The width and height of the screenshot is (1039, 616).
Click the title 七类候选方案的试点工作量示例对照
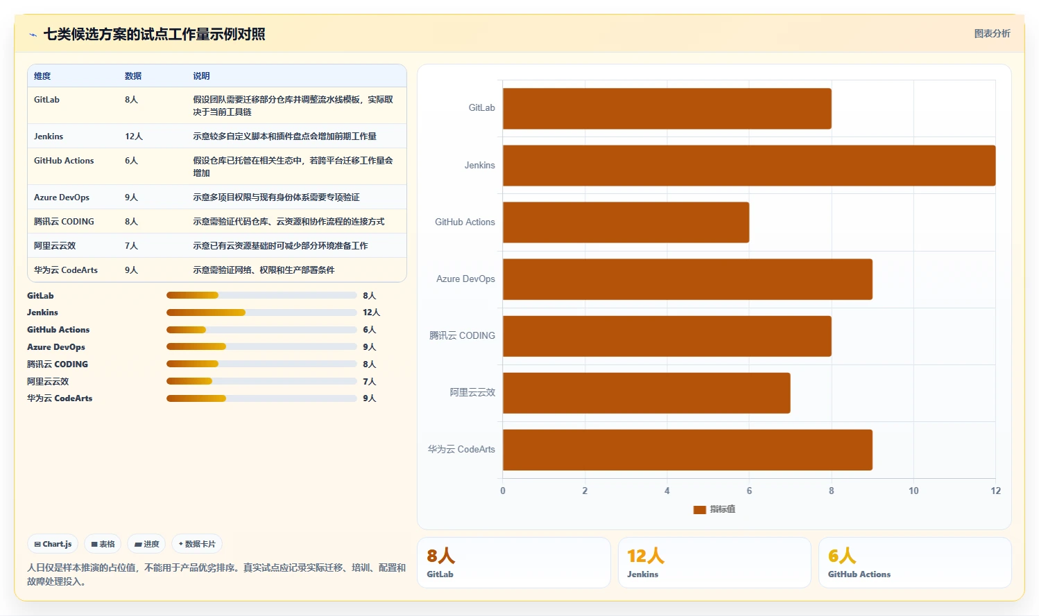coord(154,35)
